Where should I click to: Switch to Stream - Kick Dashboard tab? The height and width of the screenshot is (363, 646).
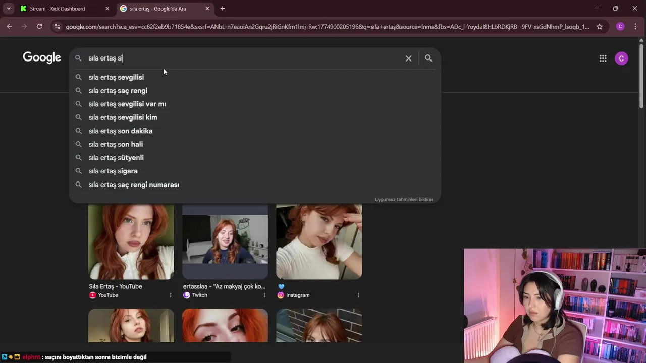[x=64, y=9]
